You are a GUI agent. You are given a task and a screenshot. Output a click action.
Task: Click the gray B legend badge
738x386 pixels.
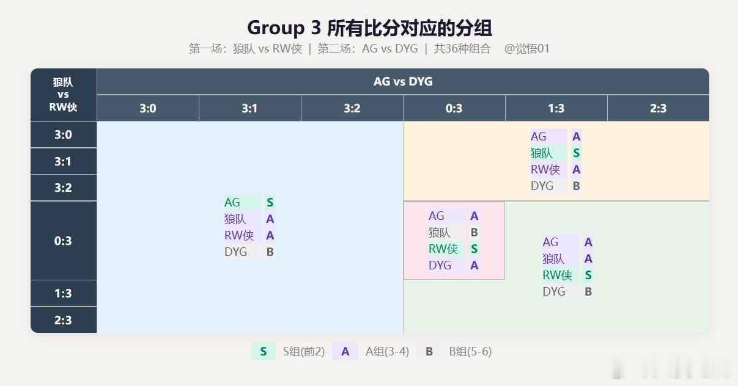click(429, 351)
